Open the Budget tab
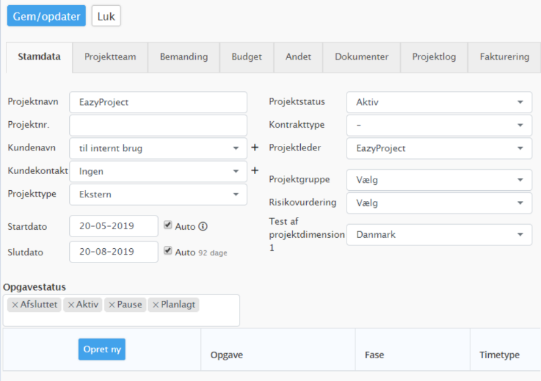 tap(247, 57)
